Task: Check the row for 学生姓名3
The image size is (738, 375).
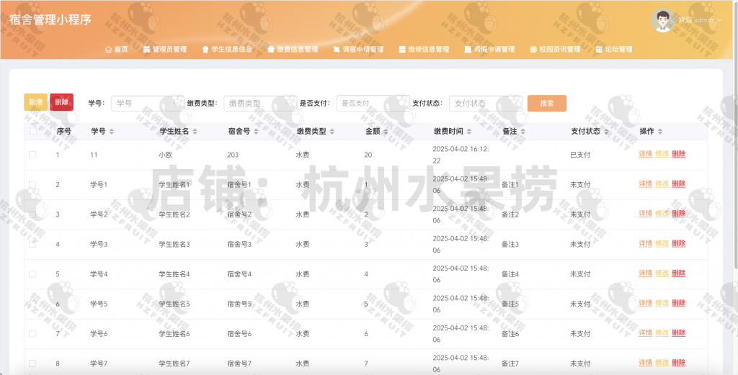Action: pyautogui.click(x=32, y=244)
